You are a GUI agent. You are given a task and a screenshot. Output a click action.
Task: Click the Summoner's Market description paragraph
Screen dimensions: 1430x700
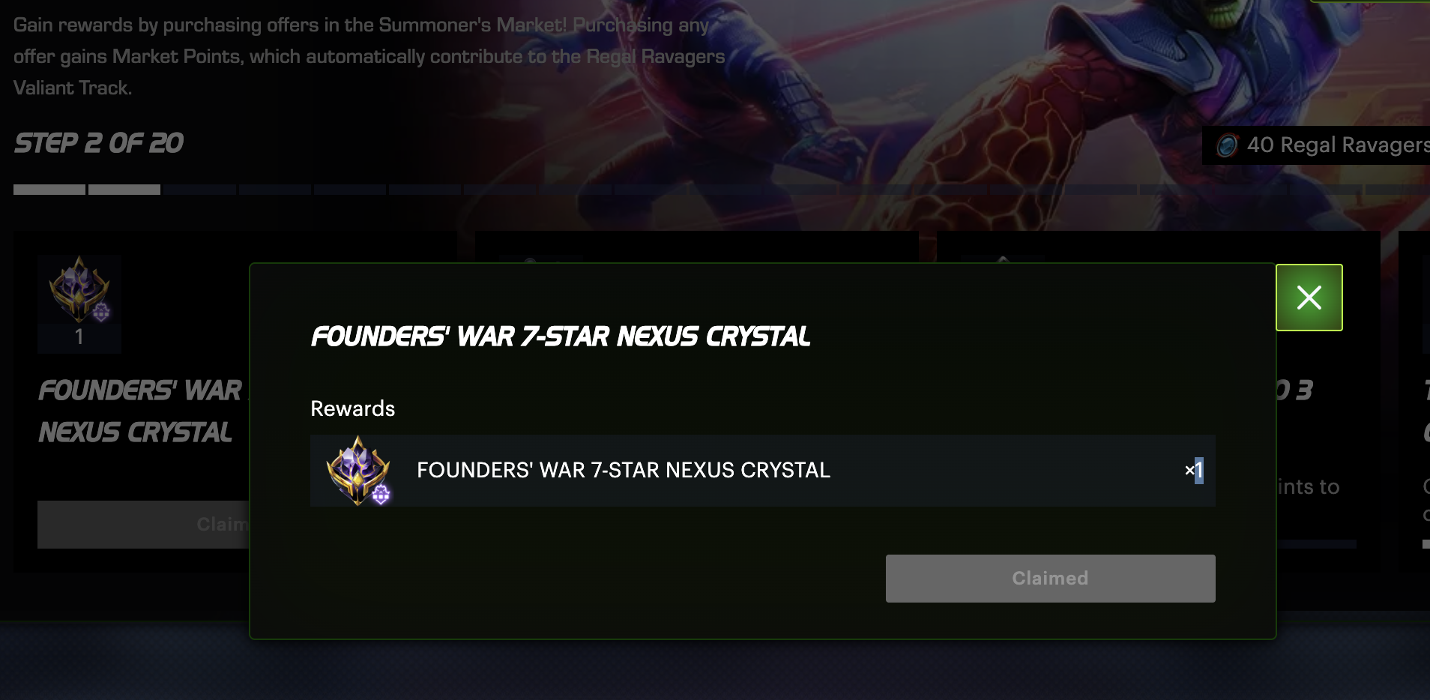point(369,56)
